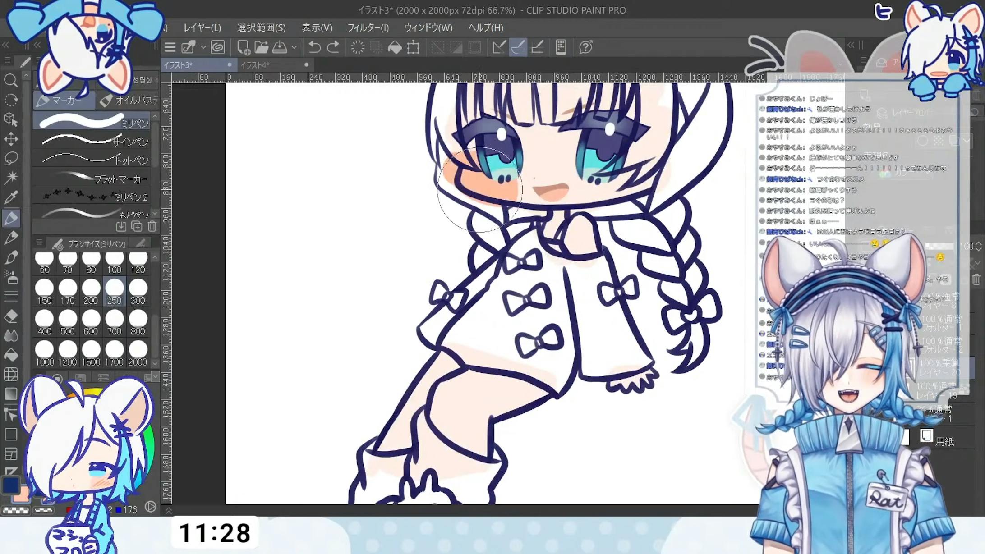
Task: Select the Zoom magnifier tool
Action: coord(11,81)
